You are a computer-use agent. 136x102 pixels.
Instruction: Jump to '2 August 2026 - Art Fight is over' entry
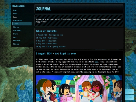[50, 35]
